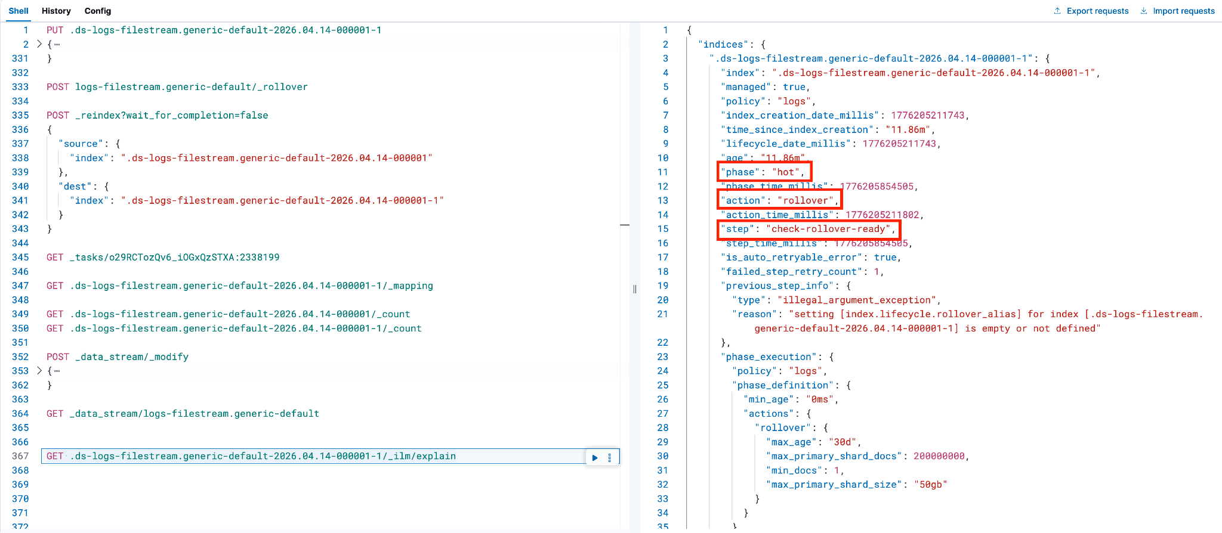
Task: Click the Export requests upload icon
Action: [x=1057, y=11]
